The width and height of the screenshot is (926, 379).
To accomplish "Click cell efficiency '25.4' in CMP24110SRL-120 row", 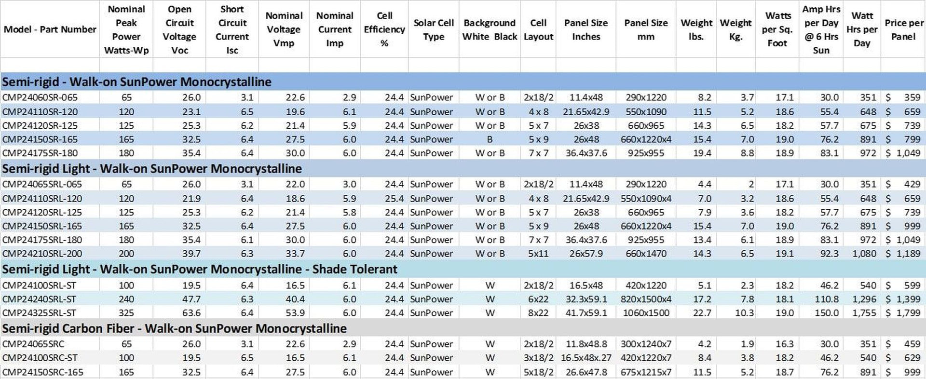I will click(394, 198).
